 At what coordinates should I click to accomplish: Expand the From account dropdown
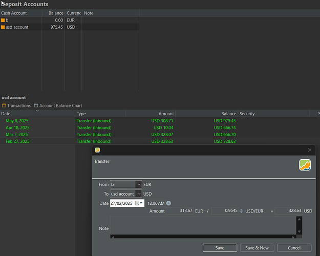click(139, 184)
